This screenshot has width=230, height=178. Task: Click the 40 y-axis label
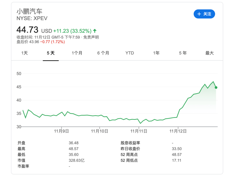tap(19, 100)
